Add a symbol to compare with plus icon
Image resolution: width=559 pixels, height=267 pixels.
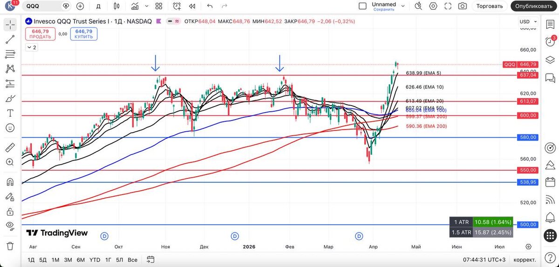[80, 6]
